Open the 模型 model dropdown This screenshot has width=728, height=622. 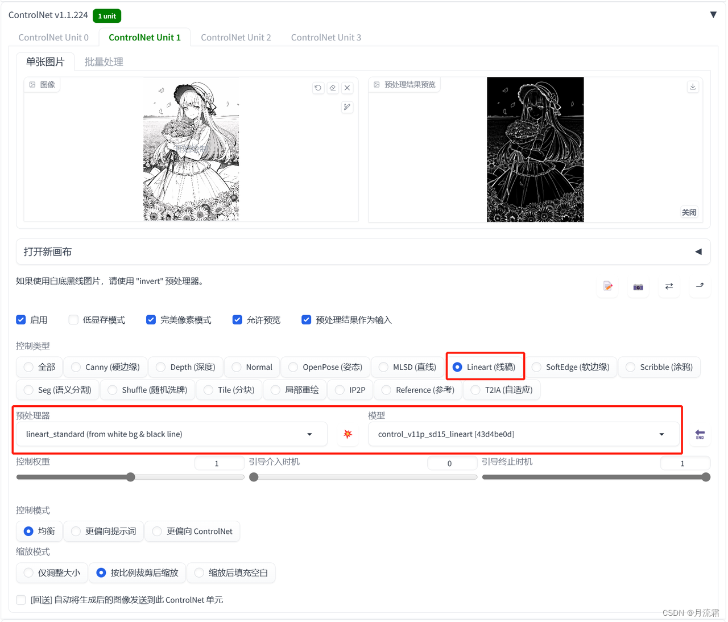pyautogui.click(x=523, y=434)
